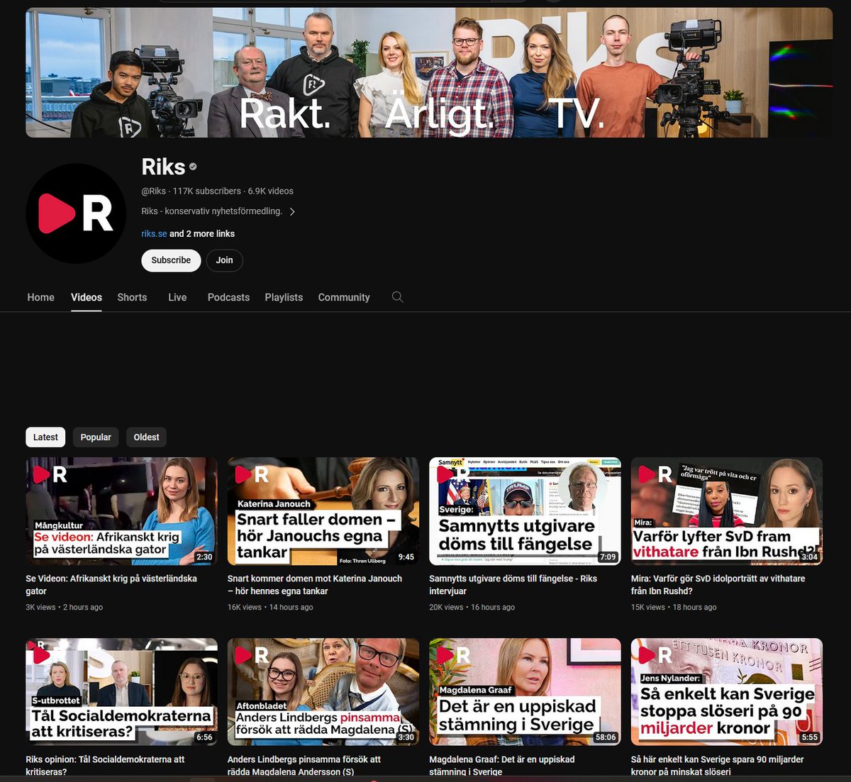Select the Latest sort chip
Screen dimensions: 851x782
[x=45, y=437]
